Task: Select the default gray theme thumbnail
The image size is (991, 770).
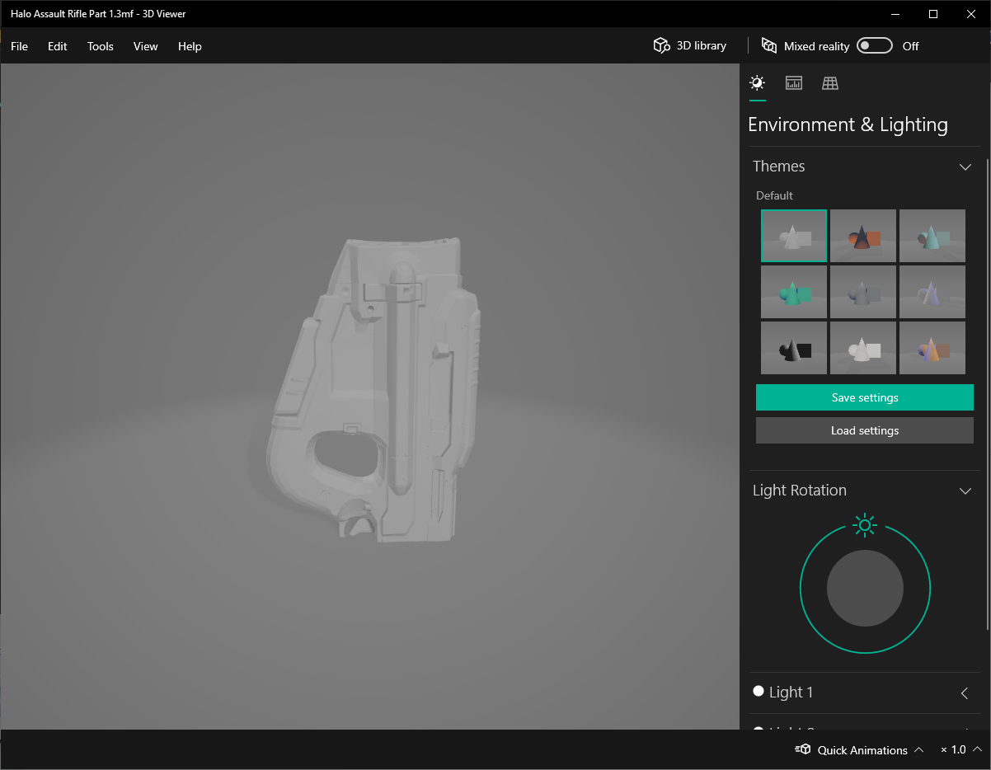Action: 794,236
